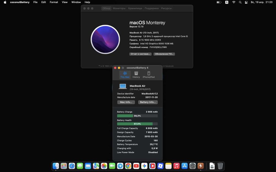Select the Обзор tab in About This Mac
276x172 pixels.
tap(106, 8)
